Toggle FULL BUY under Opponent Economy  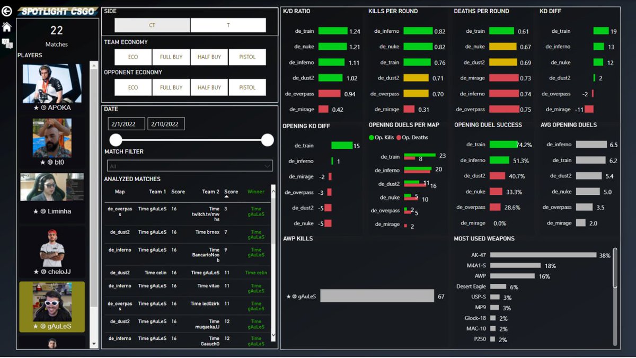171,87
